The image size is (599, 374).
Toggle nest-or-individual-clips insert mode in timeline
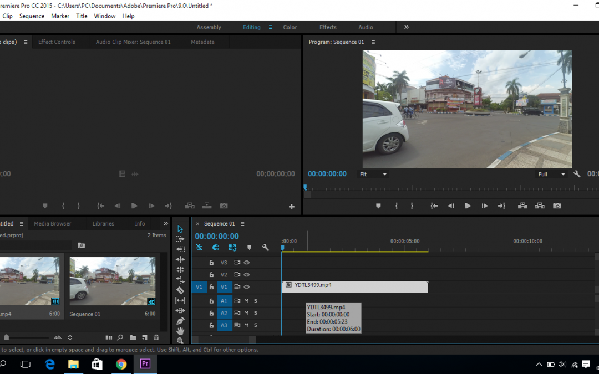tap(199, 247)
